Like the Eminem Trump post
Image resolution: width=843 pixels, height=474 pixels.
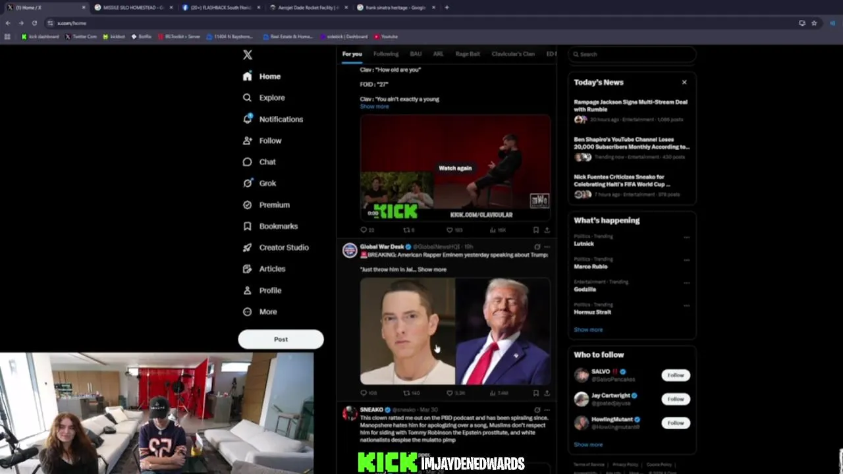pyautogui.click(x=450, y=393)
